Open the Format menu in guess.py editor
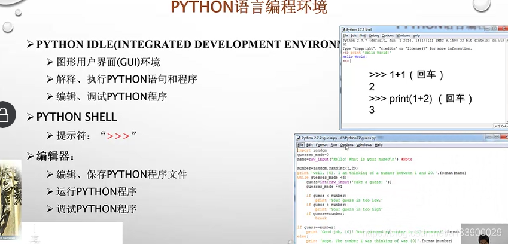The image size is (508, 244). point(322,145)
